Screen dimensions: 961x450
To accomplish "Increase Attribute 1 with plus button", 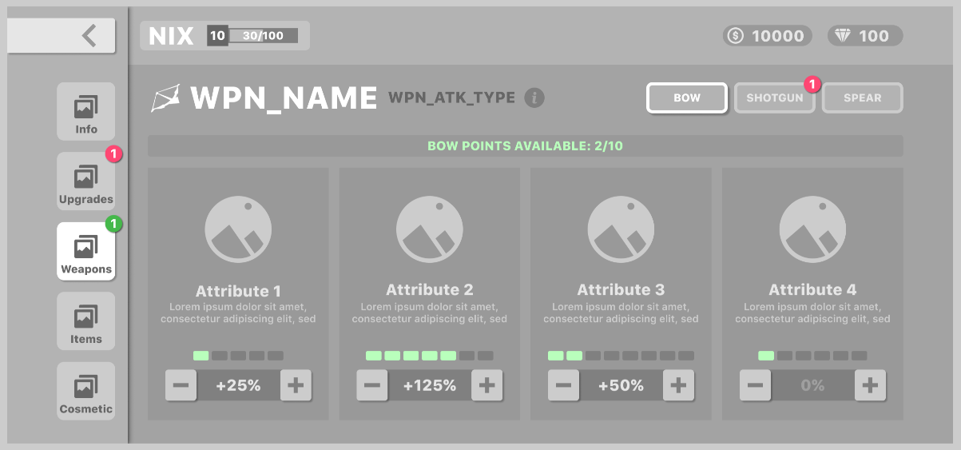I will pyautogui.click(x=296, y=386).
